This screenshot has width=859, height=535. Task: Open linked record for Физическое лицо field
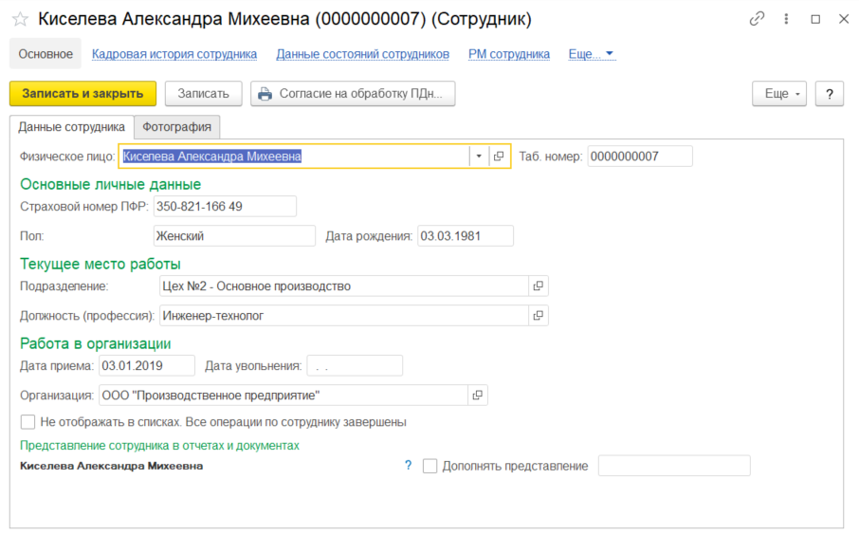(x=499, y=157)
